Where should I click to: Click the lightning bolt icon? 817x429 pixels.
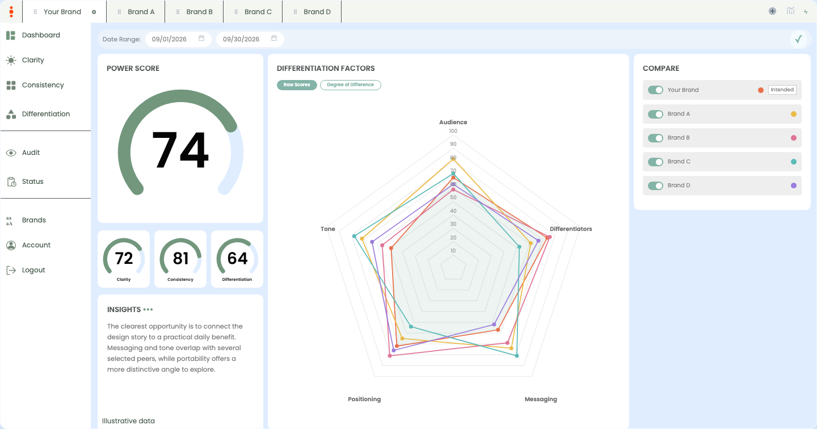coord(806,11)
